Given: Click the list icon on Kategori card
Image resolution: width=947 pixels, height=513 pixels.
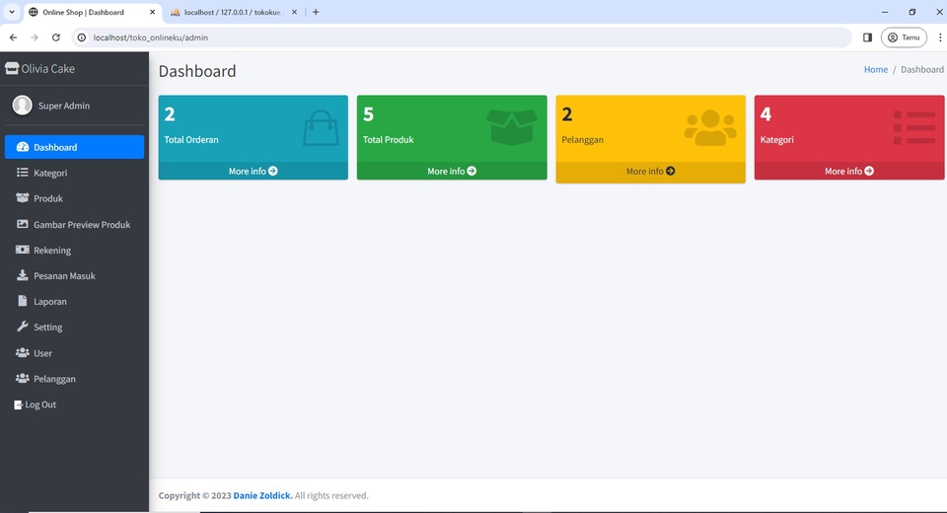Looking at the screenshot, I should click(x=914, y=127).
